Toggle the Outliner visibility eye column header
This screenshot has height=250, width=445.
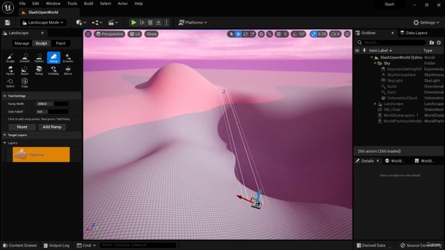(x=357, y=51)
